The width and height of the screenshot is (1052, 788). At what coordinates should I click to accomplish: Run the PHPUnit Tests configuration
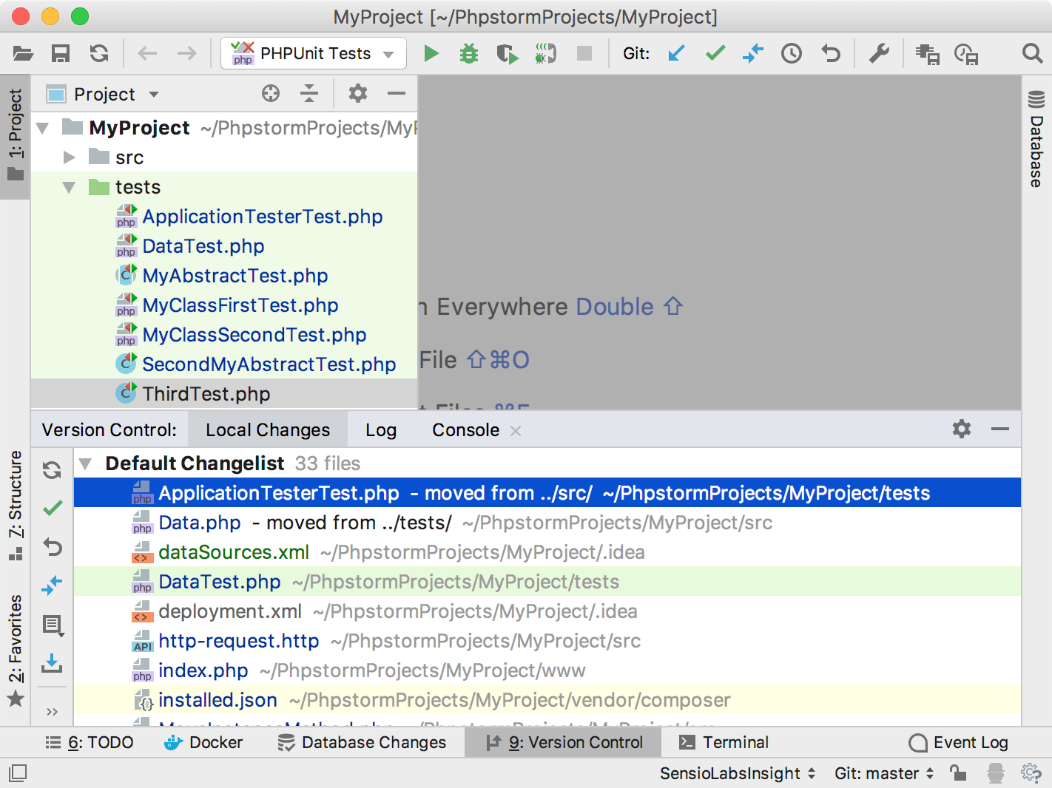431,53
